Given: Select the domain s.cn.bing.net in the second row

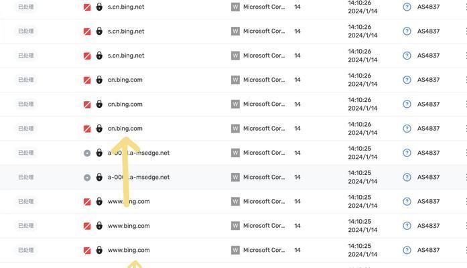Looking at the screenshot, I should click(x=126, y=31).
